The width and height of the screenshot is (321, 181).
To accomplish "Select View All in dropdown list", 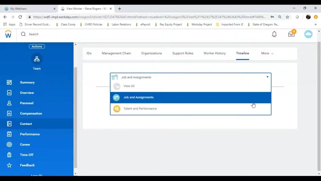I will pyautogui.click(x=191, y=86).
